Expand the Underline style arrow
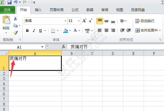164x111 pixels. 45,30
